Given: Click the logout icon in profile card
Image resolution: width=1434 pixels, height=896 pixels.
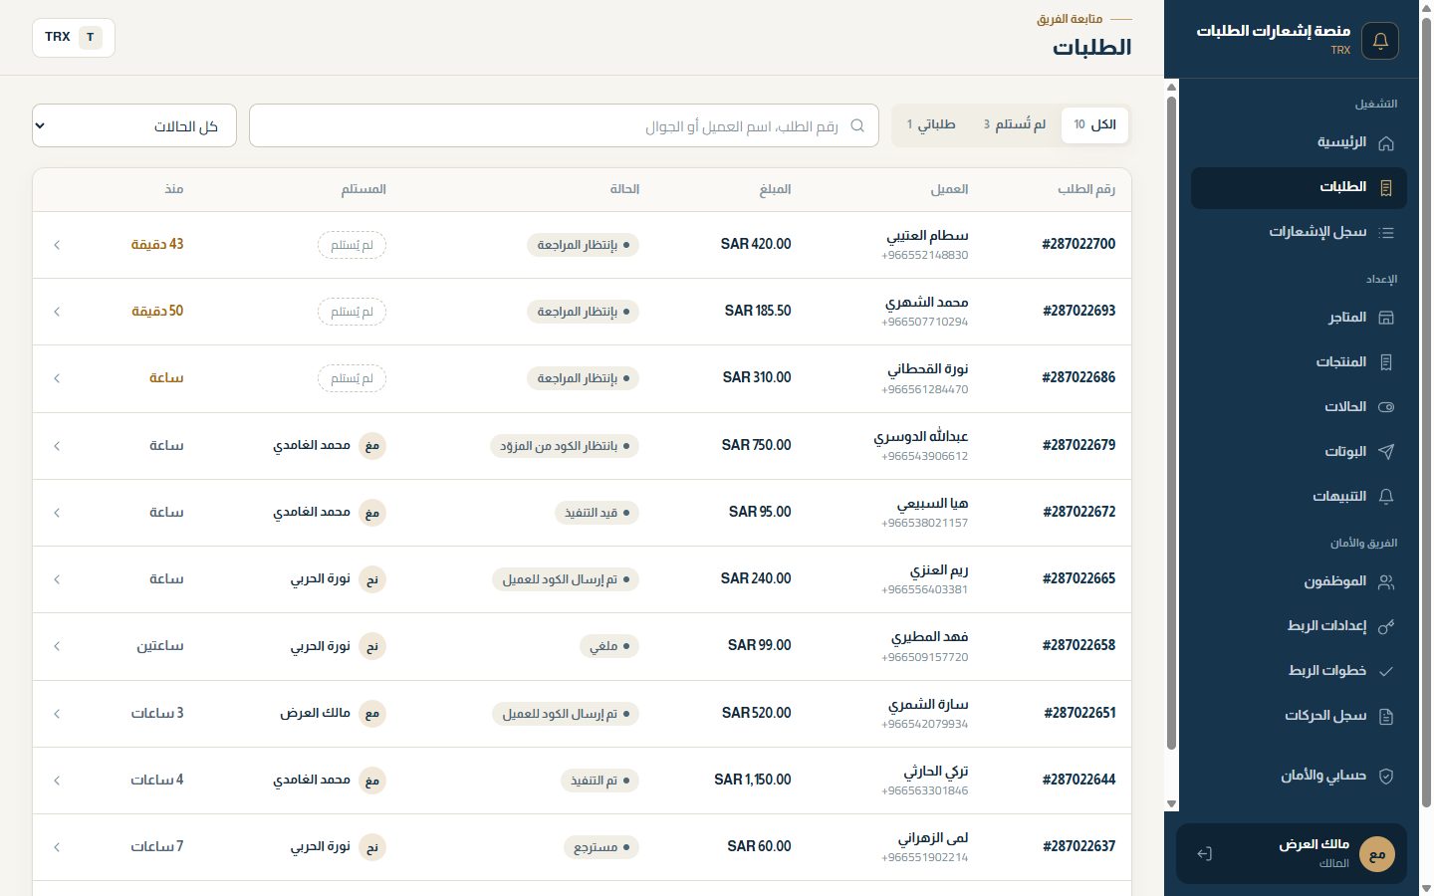Looking at the screenshot, I should (1204, 854).
